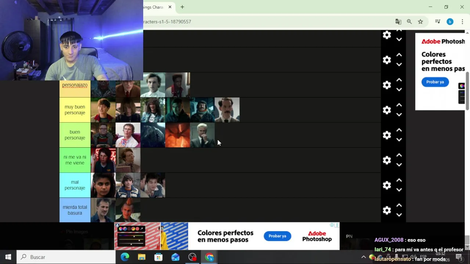Viewport: 470px width, 264px height.
Task: Select the mustached man thumbnail in muy buen personaje
Action: [227, 110]
